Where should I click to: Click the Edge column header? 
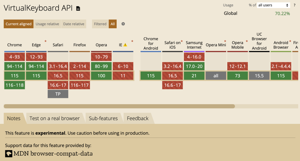pos(36,45)
